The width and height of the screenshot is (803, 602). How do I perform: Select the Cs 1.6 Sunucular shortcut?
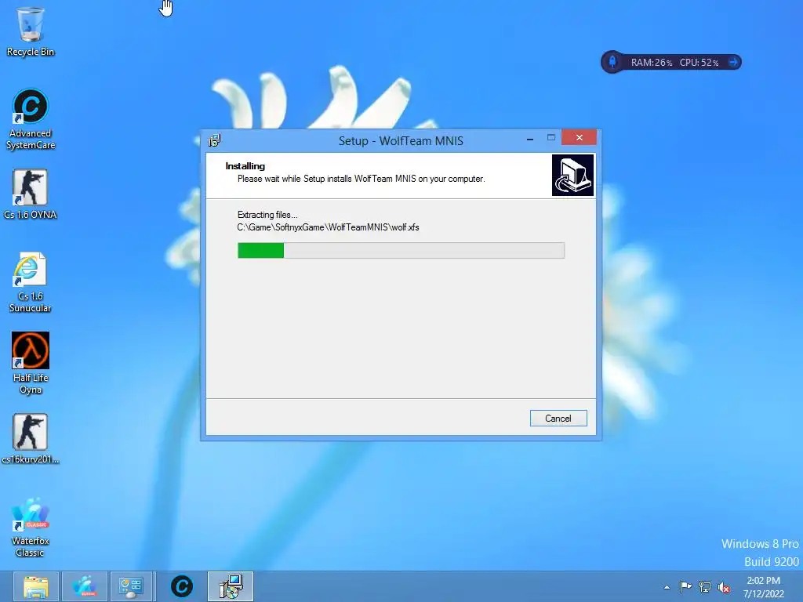point(31,282)
